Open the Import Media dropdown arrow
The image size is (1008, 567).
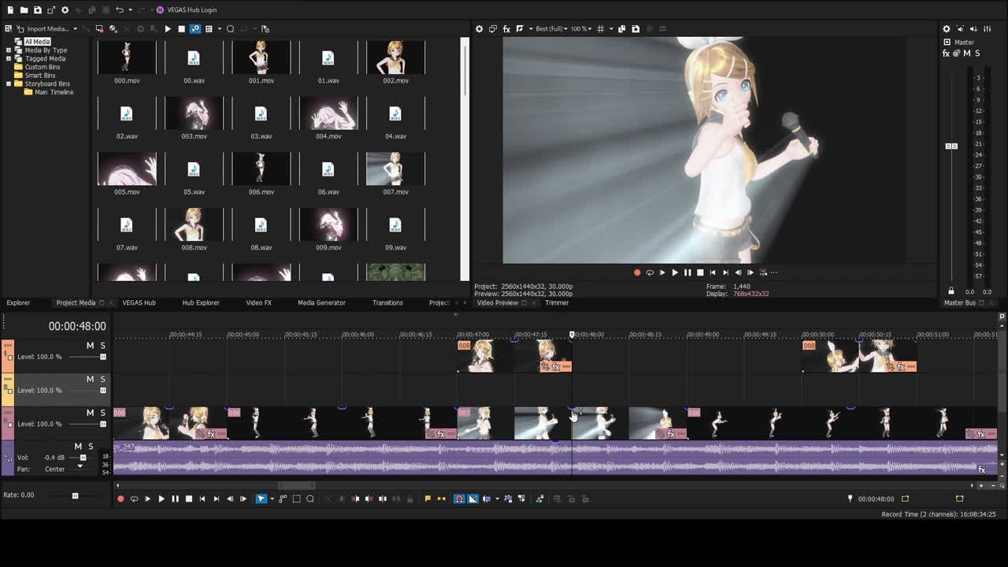click(x=75, y=29)
